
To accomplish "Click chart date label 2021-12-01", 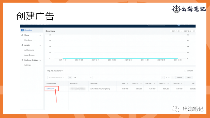I will click(x=95, y=60).
